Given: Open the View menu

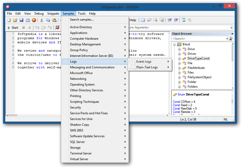Looking at the screenshot, I should click(27, 13).
